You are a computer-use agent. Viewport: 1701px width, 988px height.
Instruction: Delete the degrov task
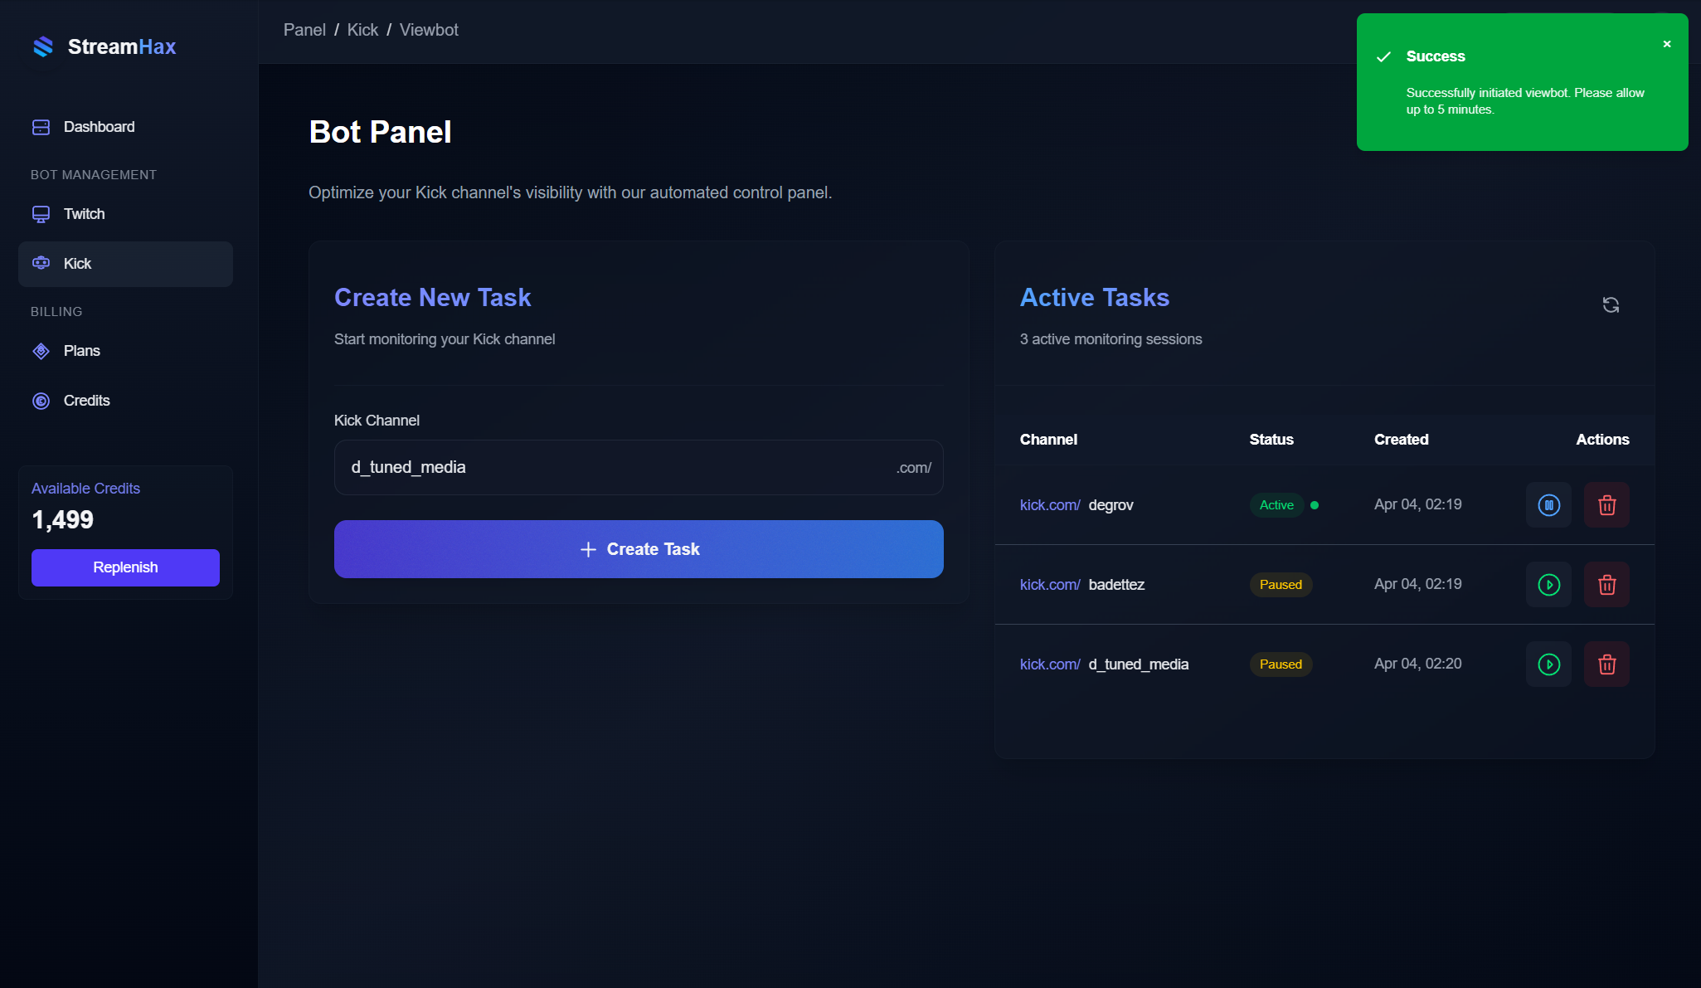click(x=1606, y=504)
